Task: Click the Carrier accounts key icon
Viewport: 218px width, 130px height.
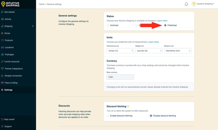Action: click(x=2, y=61)
